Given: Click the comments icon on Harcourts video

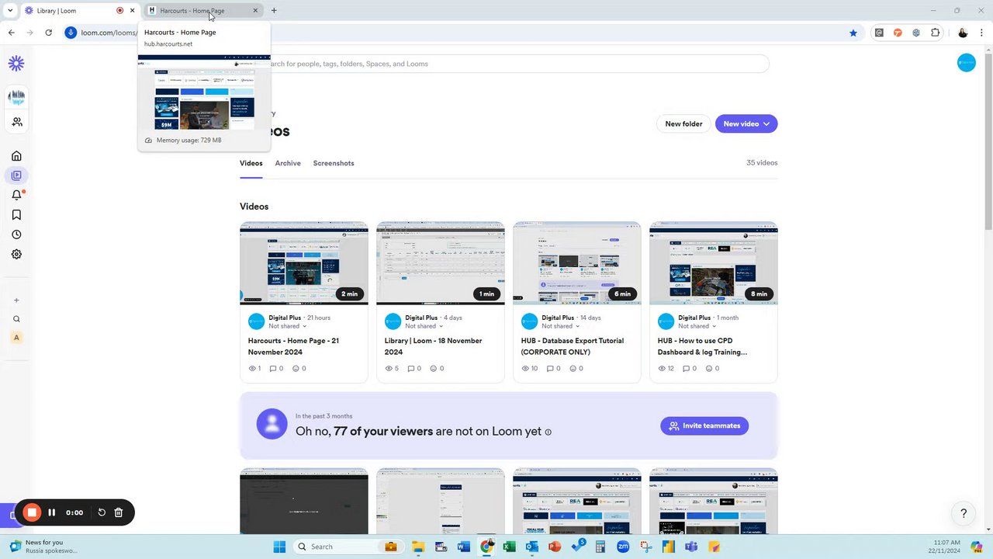Looking at the screenshot, I should pyautogui.click(x=273, y=369).
